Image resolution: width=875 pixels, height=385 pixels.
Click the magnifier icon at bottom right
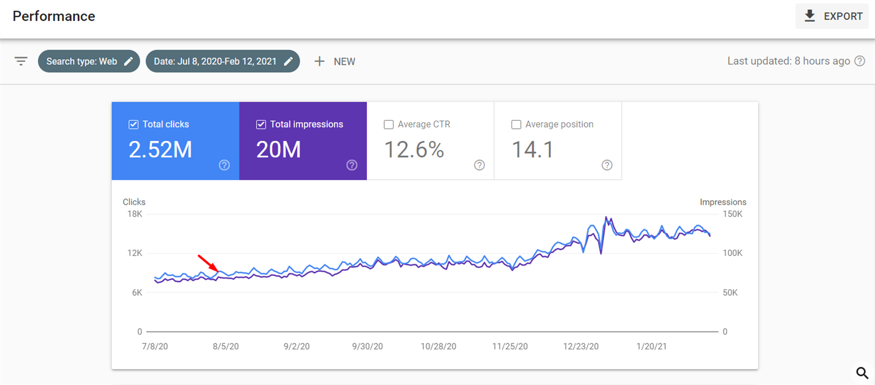[x=862, y=372]
